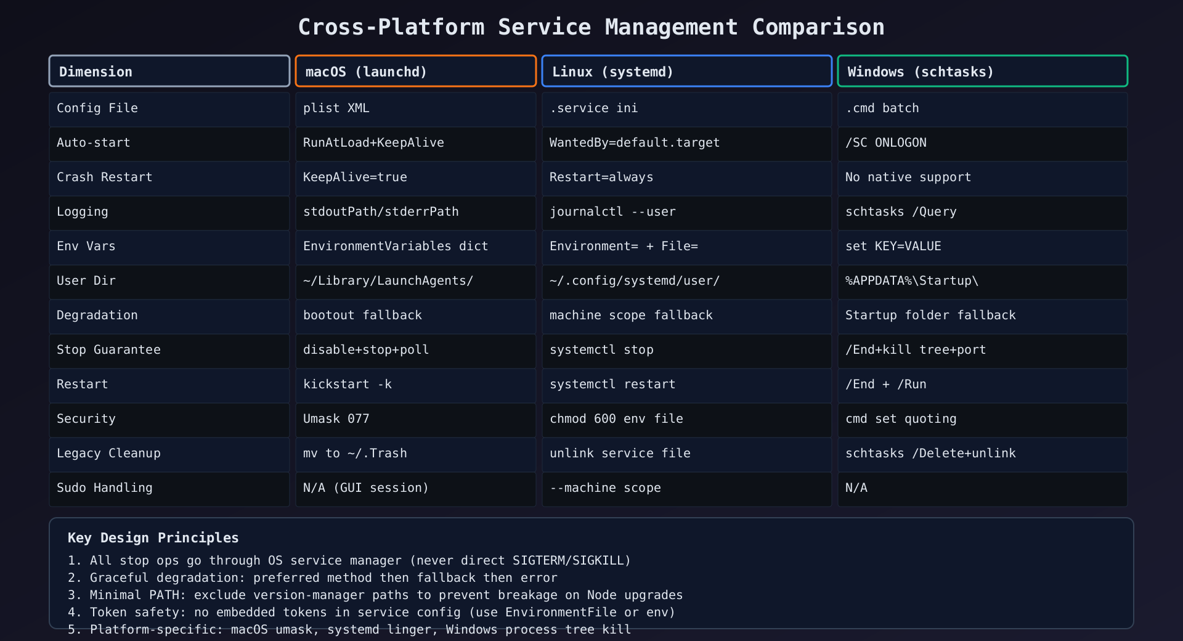Select 'stdoutPath/stderrPath' cell
This screenshot has width=1183, height=641.
click(416, 213)
